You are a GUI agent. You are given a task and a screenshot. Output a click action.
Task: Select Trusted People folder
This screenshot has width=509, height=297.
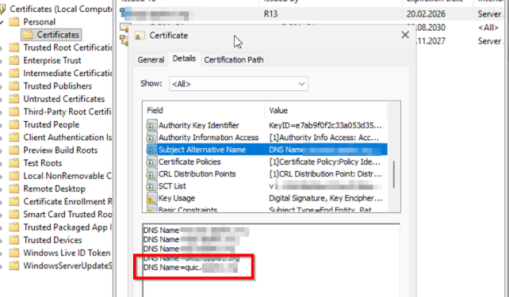pos(51,124)
